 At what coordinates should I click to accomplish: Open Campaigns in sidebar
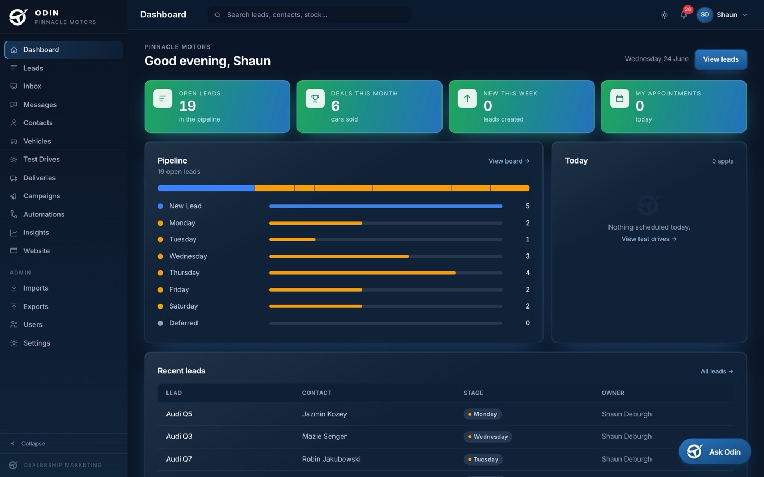(64, 196)
